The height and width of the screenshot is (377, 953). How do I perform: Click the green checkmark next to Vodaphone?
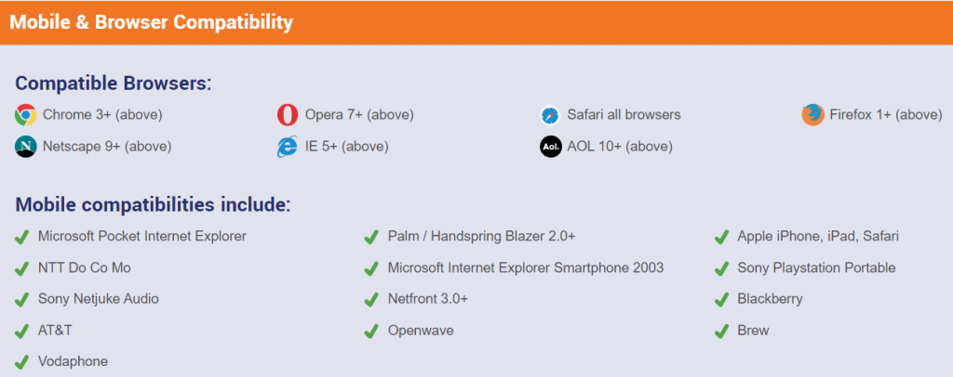22,362
